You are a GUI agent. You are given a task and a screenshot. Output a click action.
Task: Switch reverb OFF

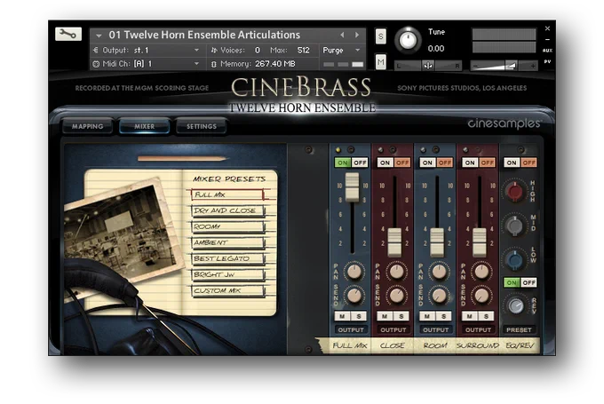pos(528,282)
